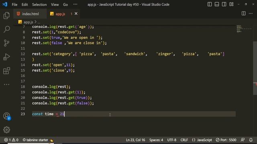This screenshot has width=257, height=144.
Task: Open editor More Actions ellipsis
Action: click(251, 14)
